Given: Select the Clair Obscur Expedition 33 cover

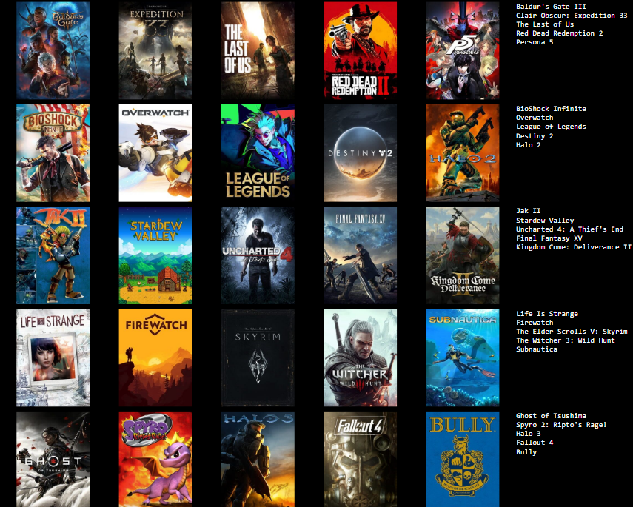Looking at the screenshot, I should pyautogui.click(x=155, y=50).
